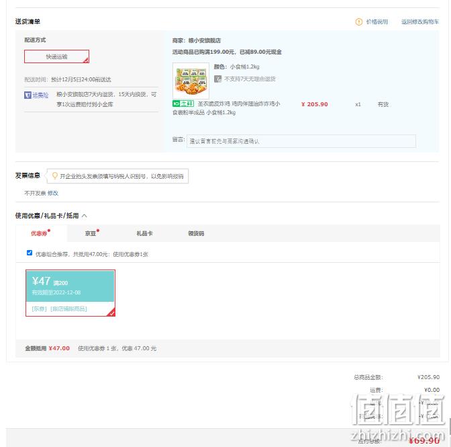Click the 运费险 freight insurance link

click(x=40, y=95)
